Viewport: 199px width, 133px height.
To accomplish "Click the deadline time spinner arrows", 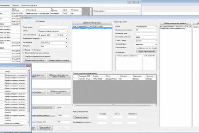I will pyautogui.click(x=67, y=35).
